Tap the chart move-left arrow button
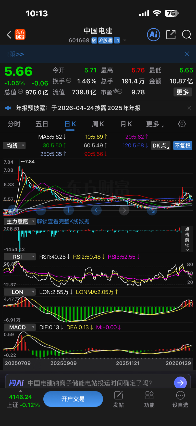 pyautogui.click(x=96, y=210)
